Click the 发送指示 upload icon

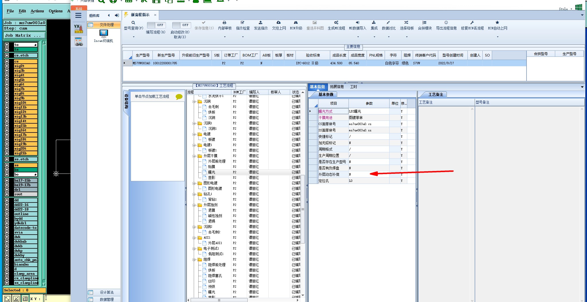coord(261,23)
